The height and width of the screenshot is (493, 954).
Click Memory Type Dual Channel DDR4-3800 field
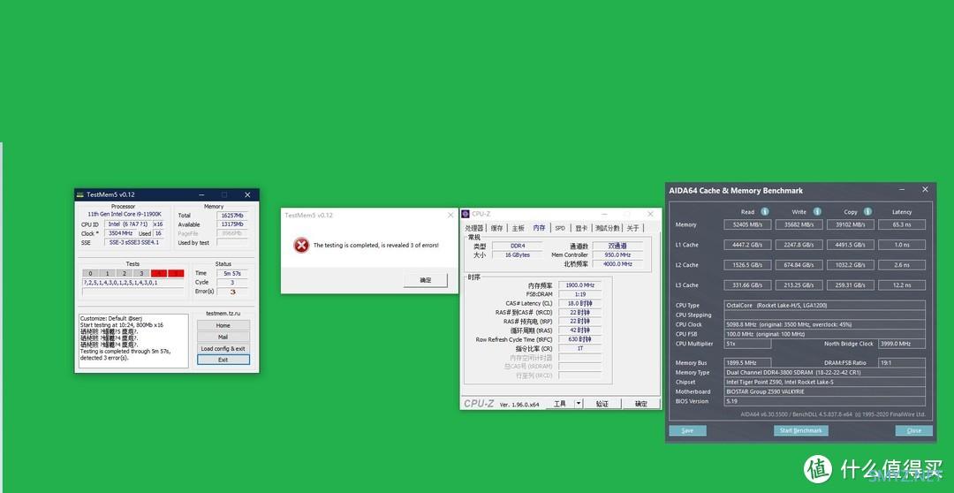(825, 373)
